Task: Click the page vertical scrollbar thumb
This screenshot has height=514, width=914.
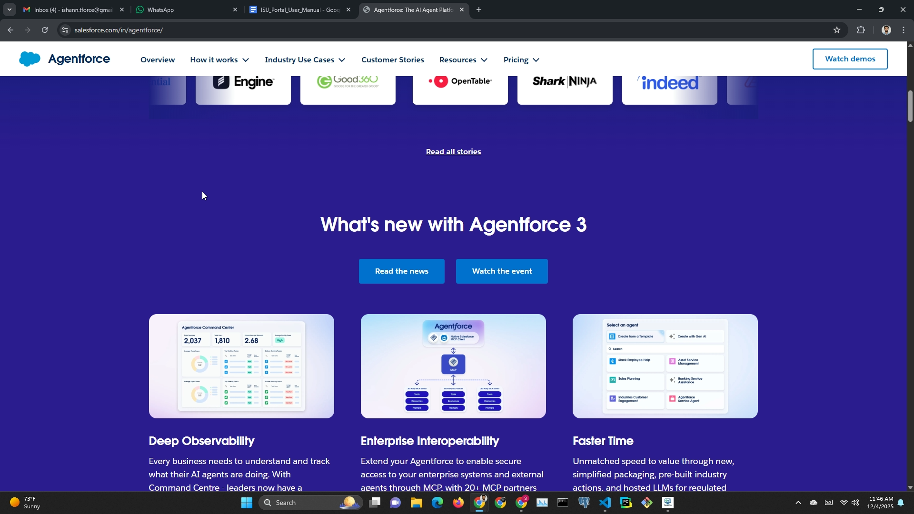Action: (x=910, y=106)
